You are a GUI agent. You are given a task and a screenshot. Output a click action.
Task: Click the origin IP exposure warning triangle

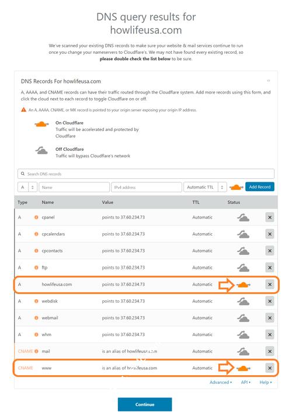[x=23, y=110]
